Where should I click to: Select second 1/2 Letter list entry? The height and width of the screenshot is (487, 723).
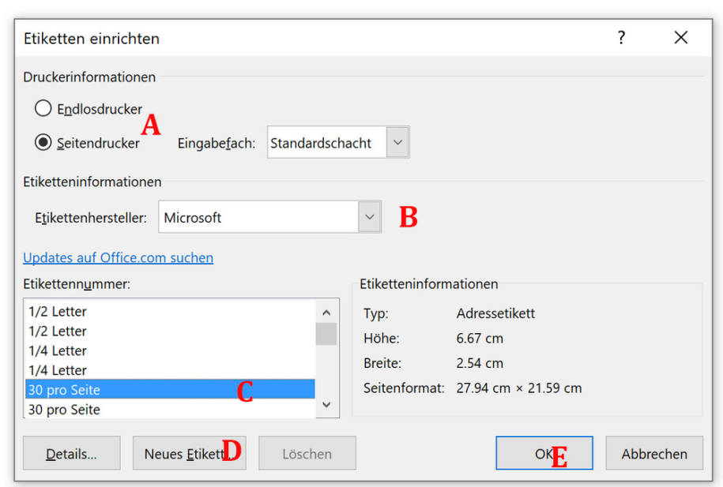coord(170,332)
